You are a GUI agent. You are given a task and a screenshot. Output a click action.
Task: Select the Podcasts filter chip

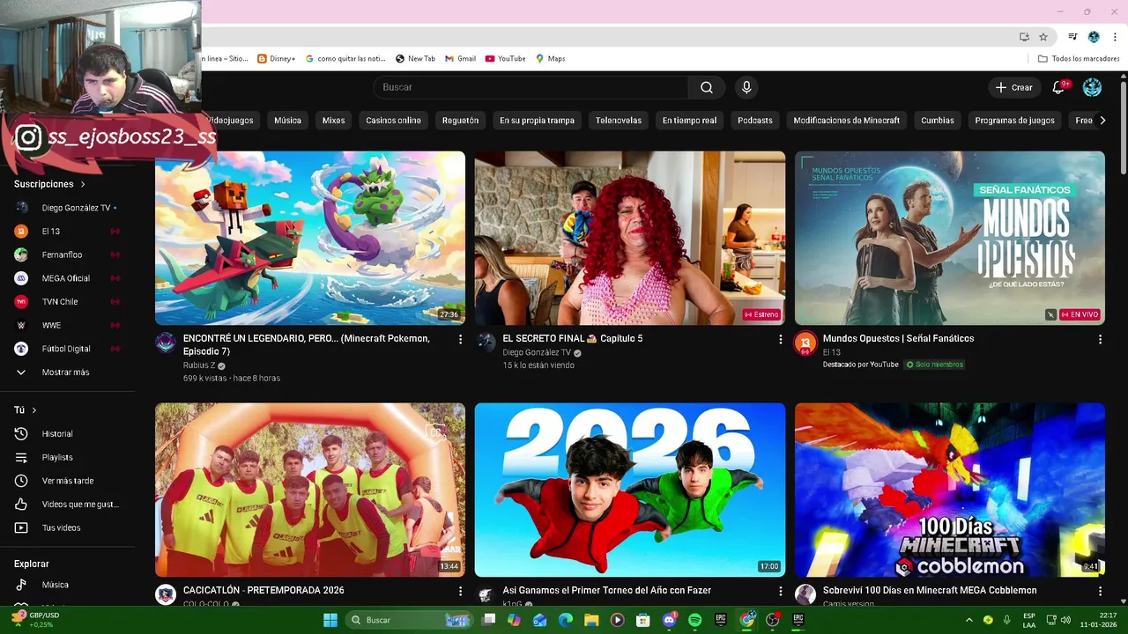click(x=754, y=121)
